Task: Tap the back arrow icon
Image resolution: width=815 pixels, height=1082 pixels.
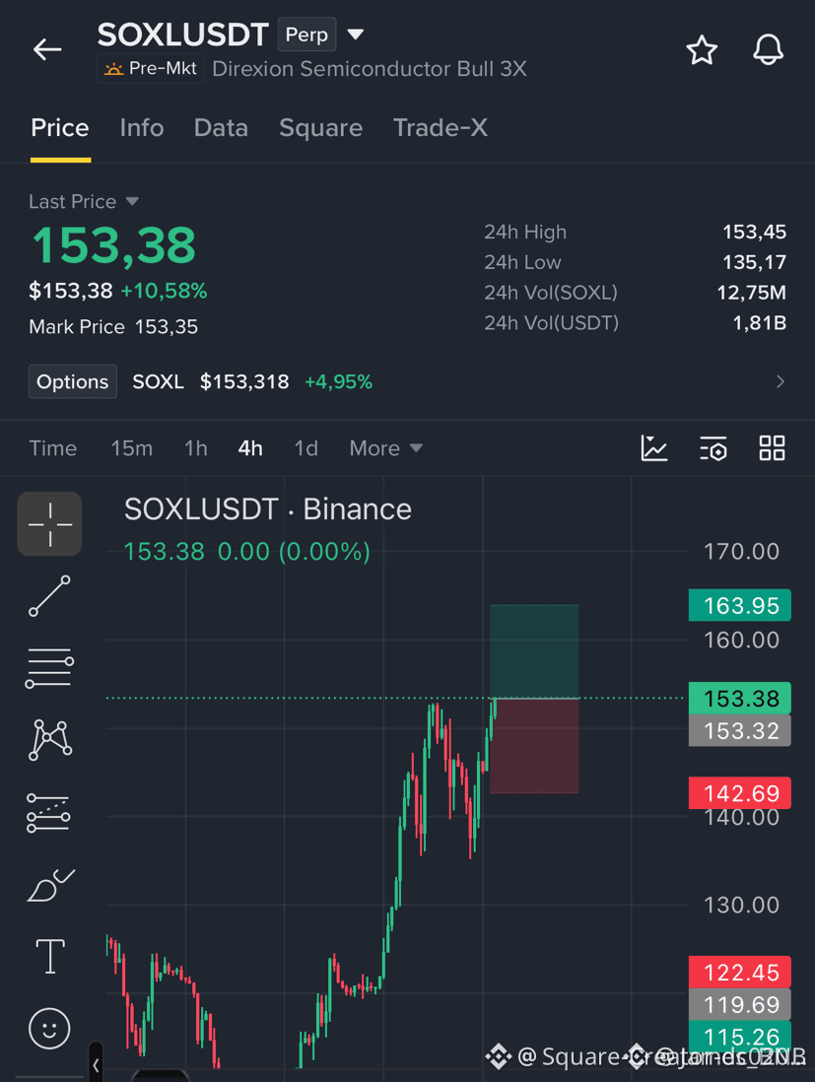Action: tap(47, 49)
